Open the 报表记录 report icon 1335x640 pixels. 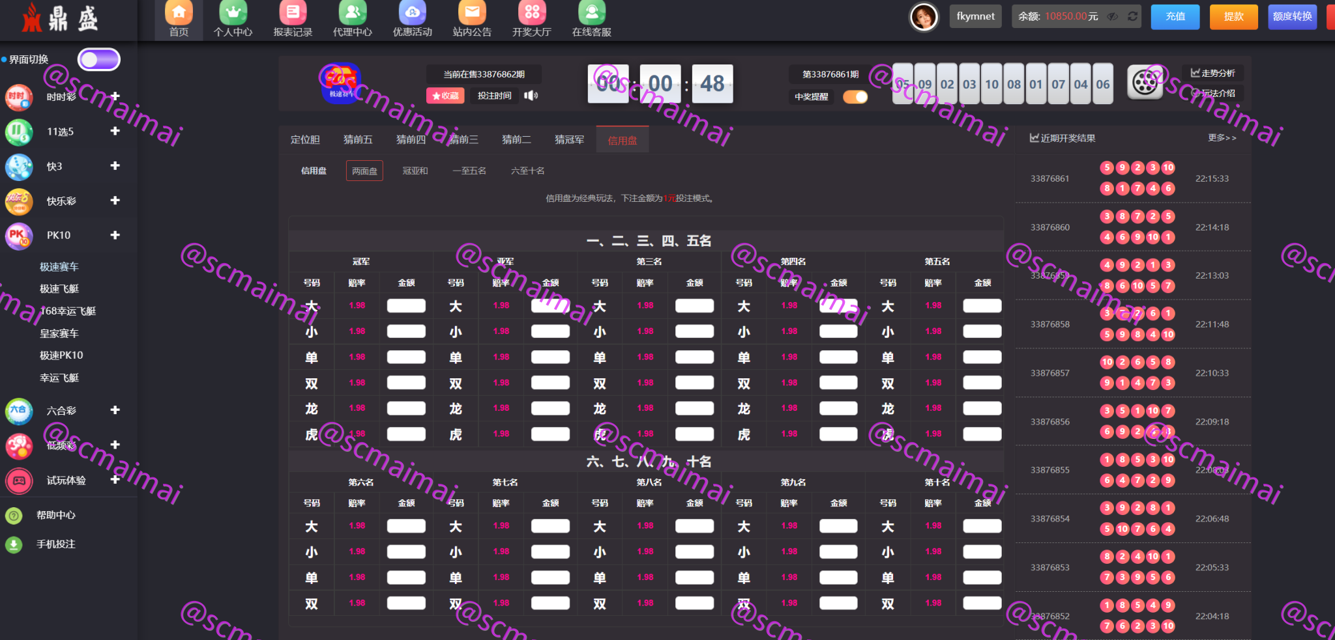point(293,12)
